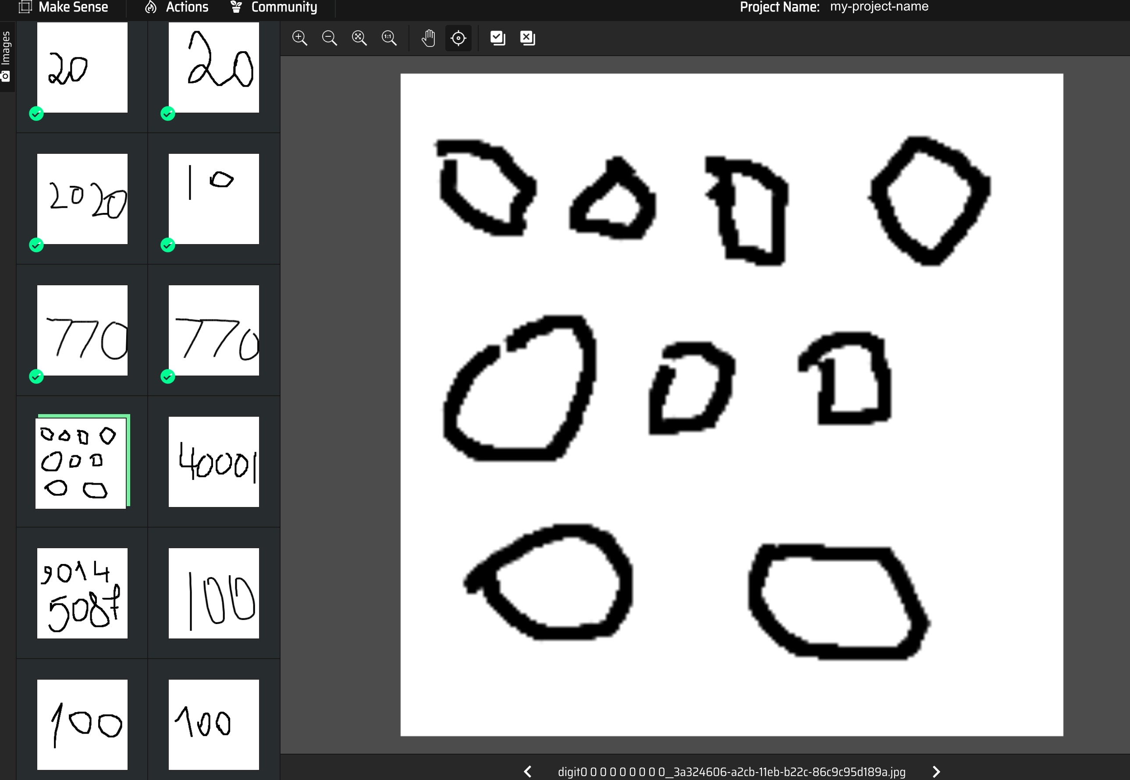Select the 40001 image thumbnail
The width and height of the screenshot is (1130, 780).
(x=213, y=461)
